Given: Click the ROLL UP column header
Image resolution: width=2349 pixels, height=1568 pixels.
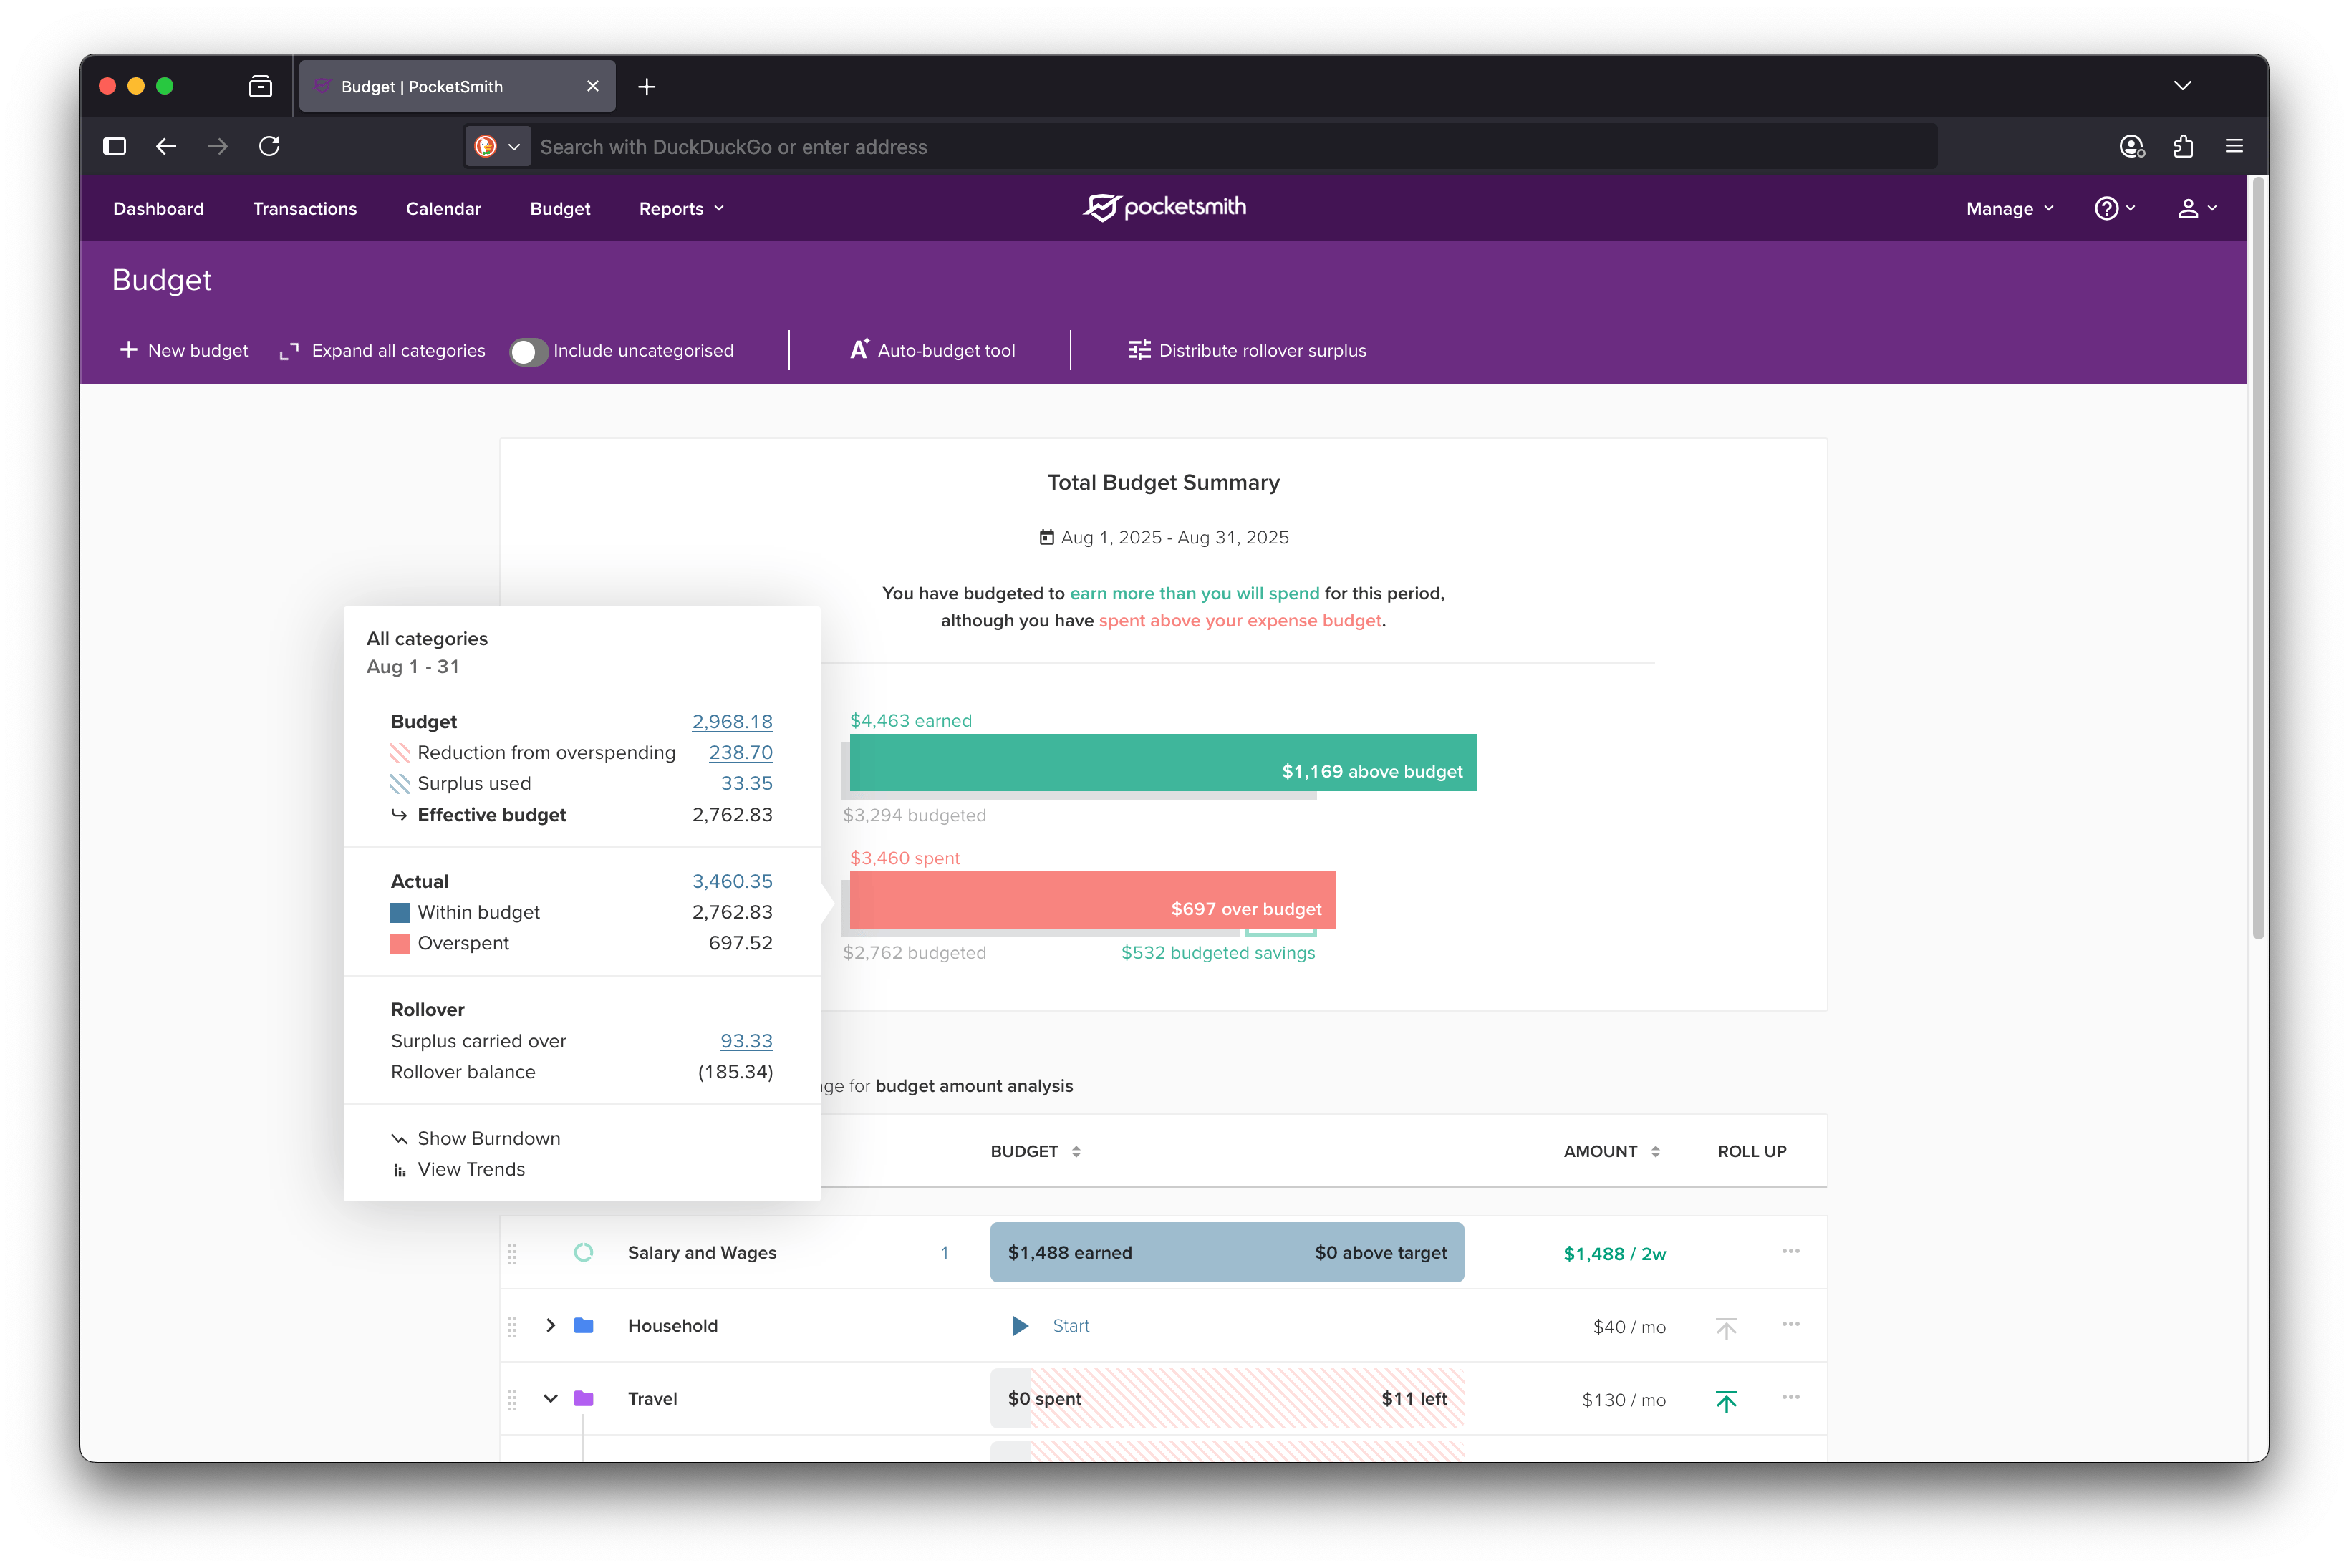Looking at the screenshot, I should point(1751,1151).
